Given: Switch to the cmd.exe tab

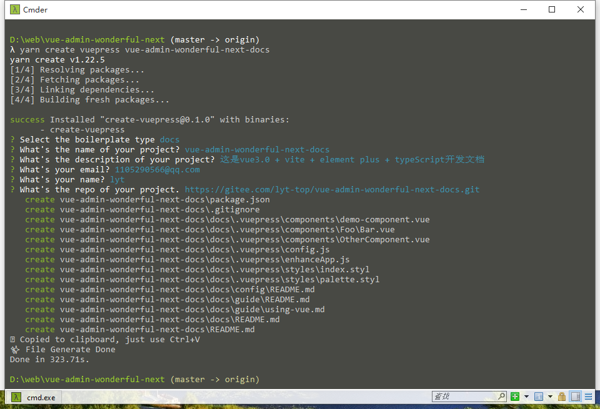Looking at the screenshot, I should click(33, 398).
